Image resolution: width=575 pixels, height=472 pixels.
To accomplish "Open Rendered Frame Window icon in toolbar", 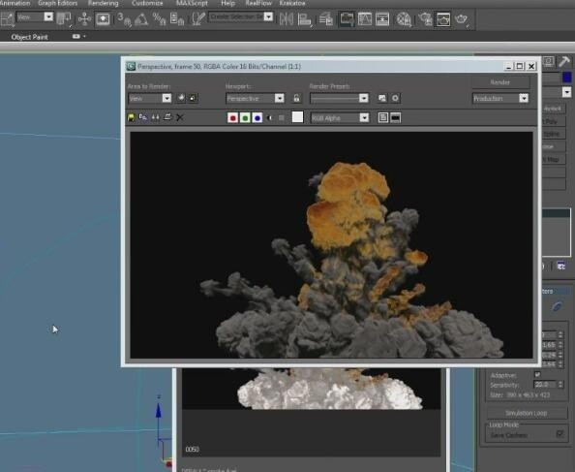I will [x=443, y=19].
